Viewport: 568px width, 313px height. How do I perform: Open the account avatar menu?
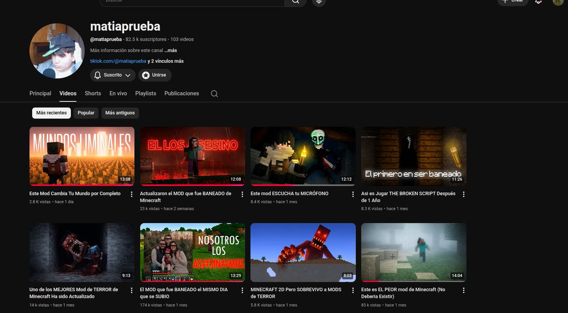(558, 1)
